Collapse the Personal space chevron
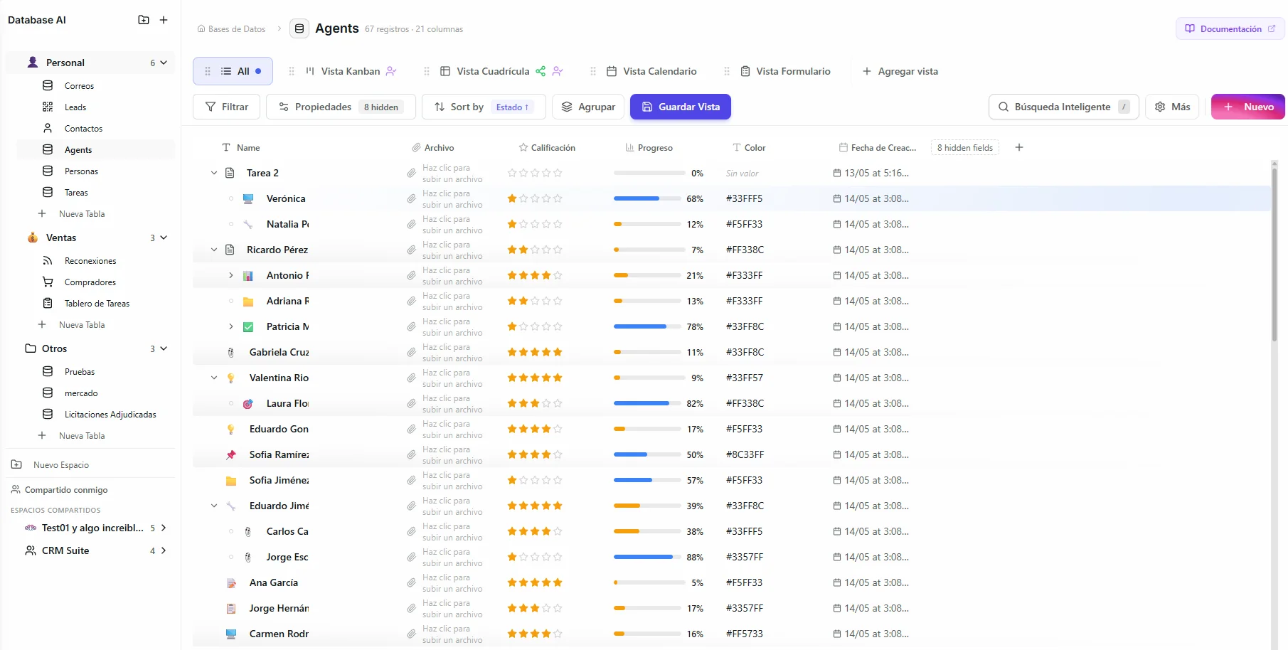This screenshot has height=650, width=1288. point(164,63)
